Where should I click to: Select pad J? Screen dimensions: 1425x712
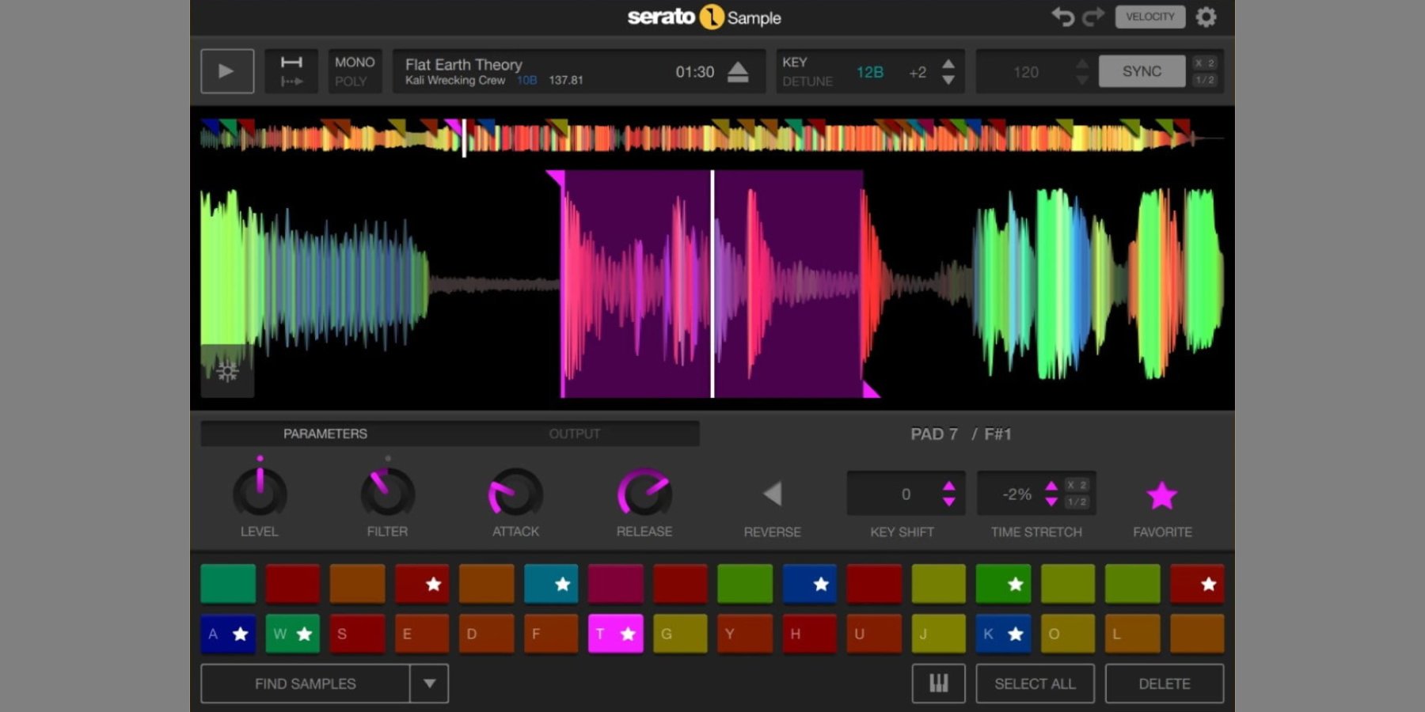[938, 634]
